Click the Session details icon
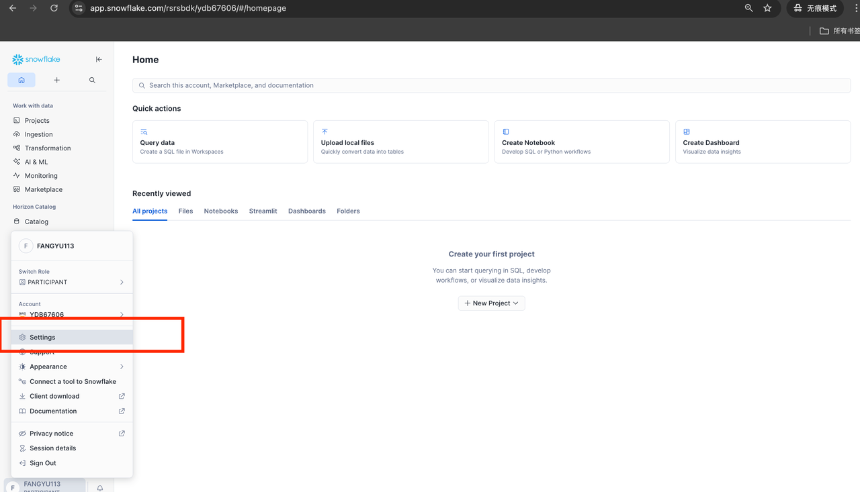The width and height of the screenshot is (860, 492). [x=22, y=448]
